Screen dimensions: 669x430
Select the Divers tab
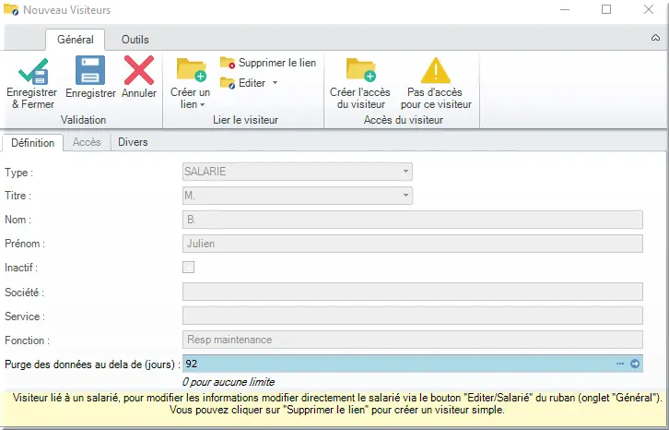(x=133, y=142)
